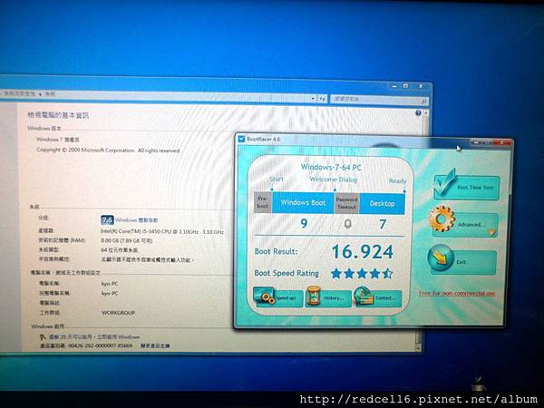Maximize the System window behind BootRacer

[x=405, y=85]
